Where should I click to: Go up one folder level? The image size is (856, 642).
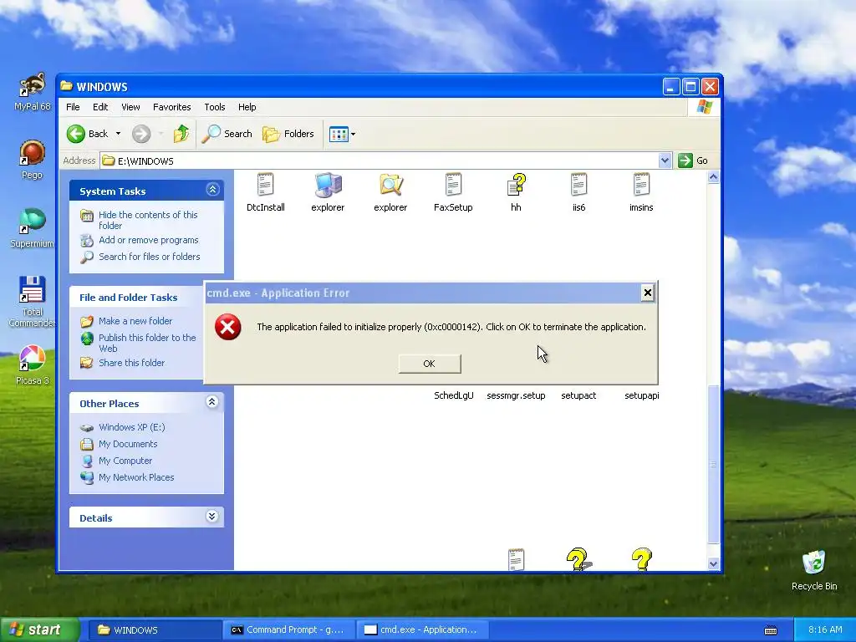coord(181,134)
